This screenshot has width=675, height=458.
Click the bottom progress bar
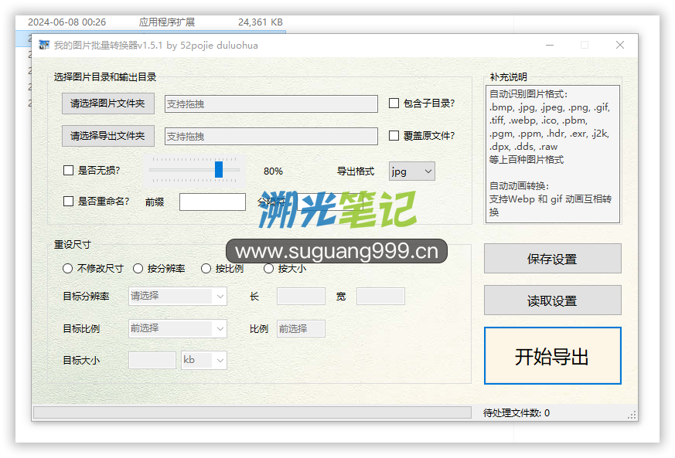tap(252, 413)
